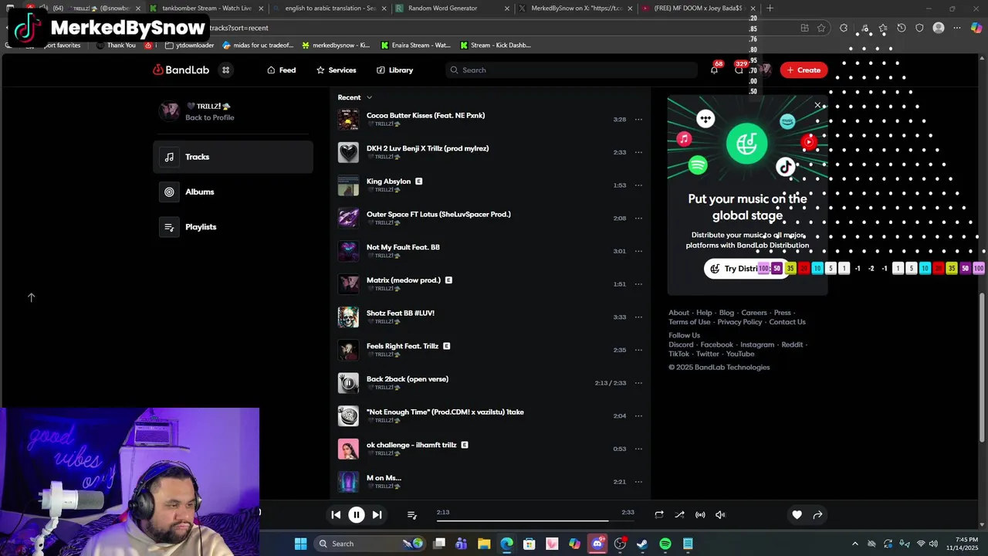The image size is (988, 556).
Task: Open notifications bell icon
Action: click(x=714, y=70)
